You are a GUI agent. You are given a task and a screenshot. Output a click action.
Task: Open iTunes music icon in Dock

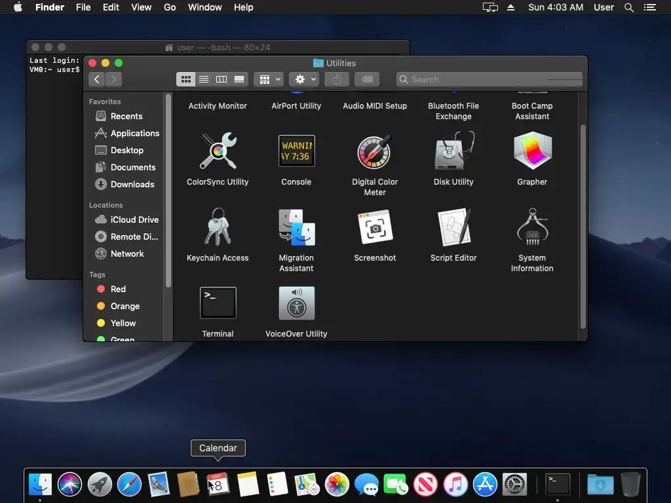(455, 485)
